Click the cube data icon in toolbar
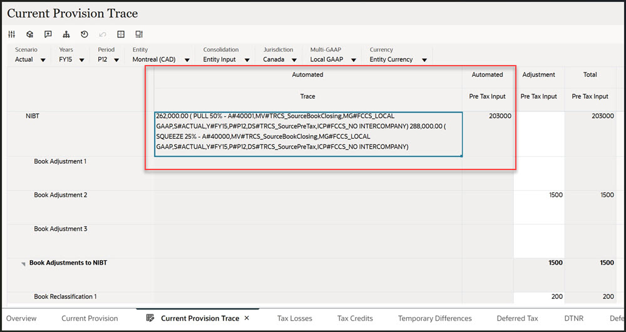The image size is (626, 332). (29, 34)
